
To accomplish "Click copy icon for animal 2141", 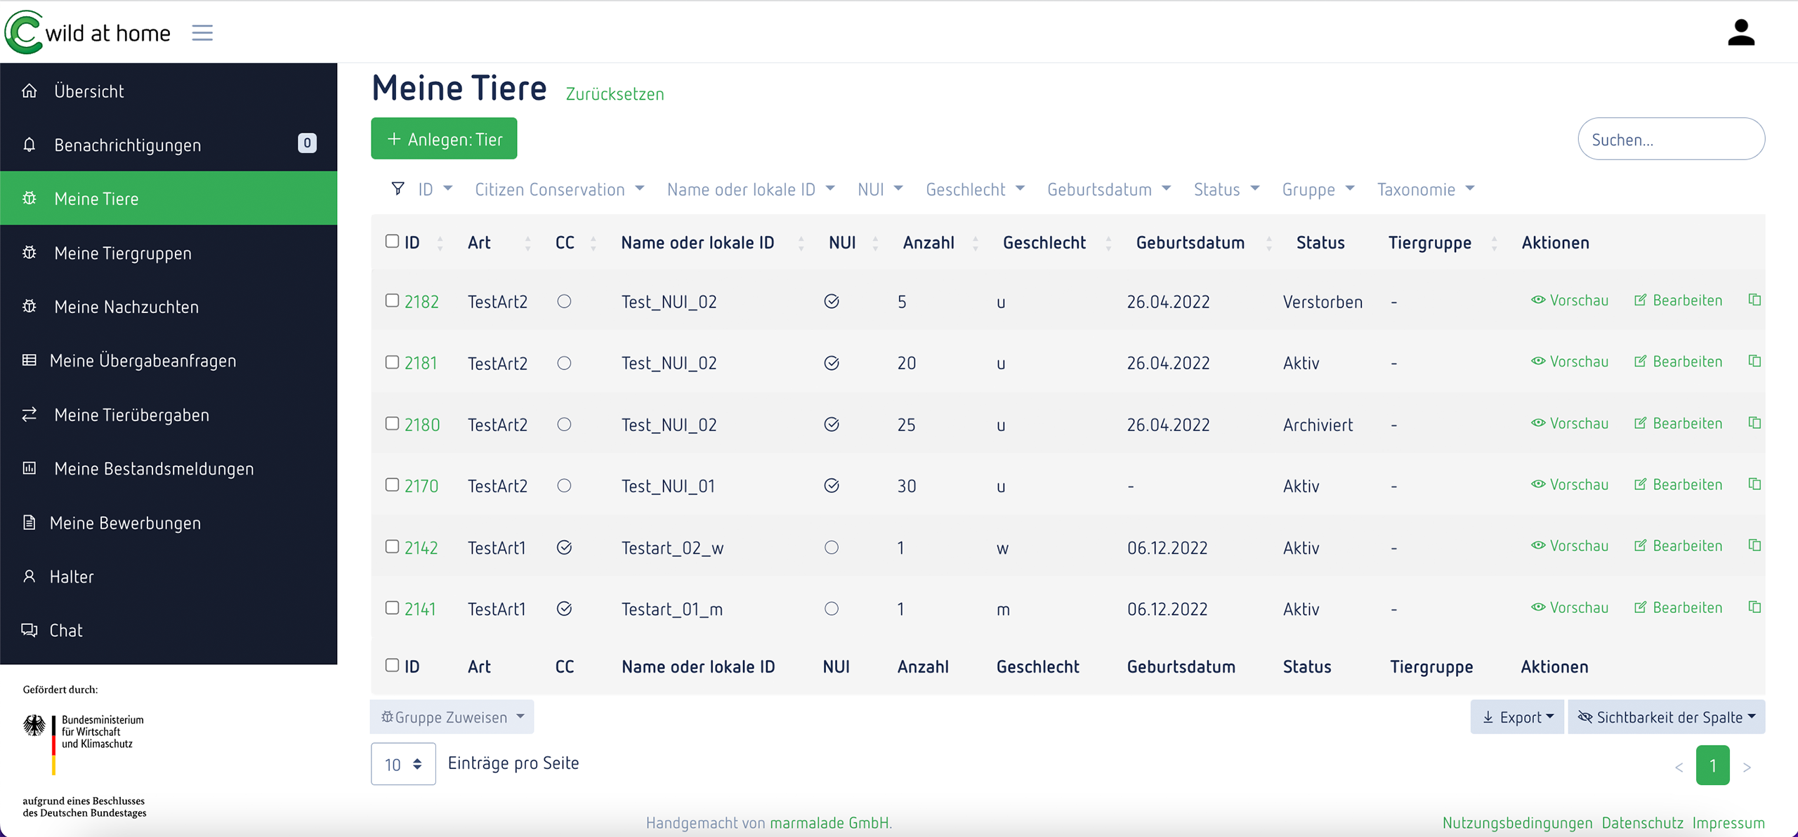I will click(x=1754, y=607).
